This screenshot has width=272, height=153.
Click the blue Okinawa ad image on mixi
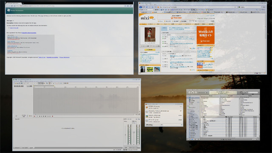coord(200,65)
